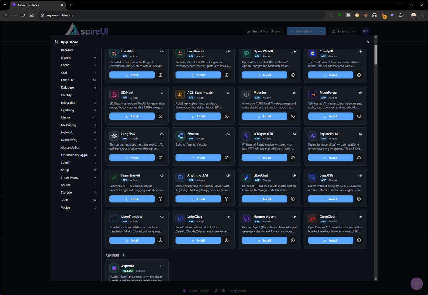
Task: Click the Hermes Agent icon
Action: pyautogui.click(x=246, y=218)
